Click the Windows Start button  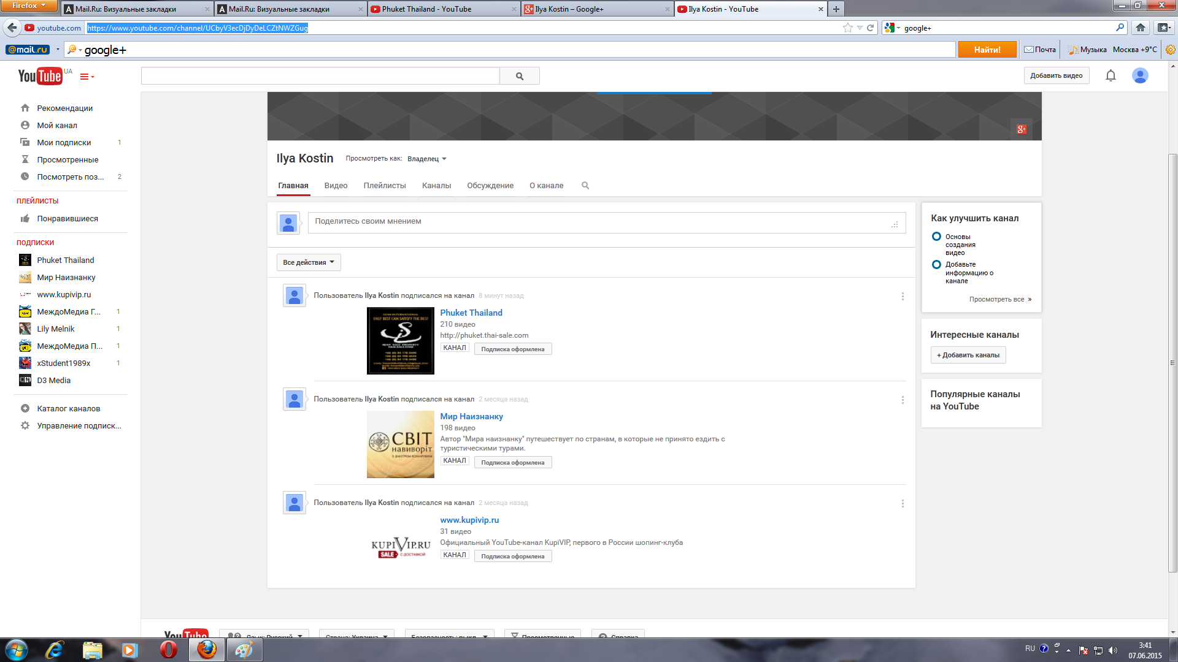click(x=16, y=650)
